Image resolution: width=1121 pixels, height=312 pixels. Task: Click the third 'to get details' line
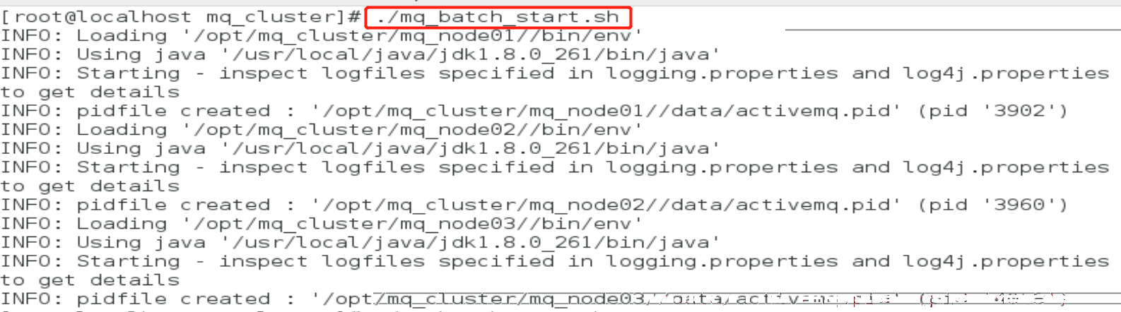90,280
